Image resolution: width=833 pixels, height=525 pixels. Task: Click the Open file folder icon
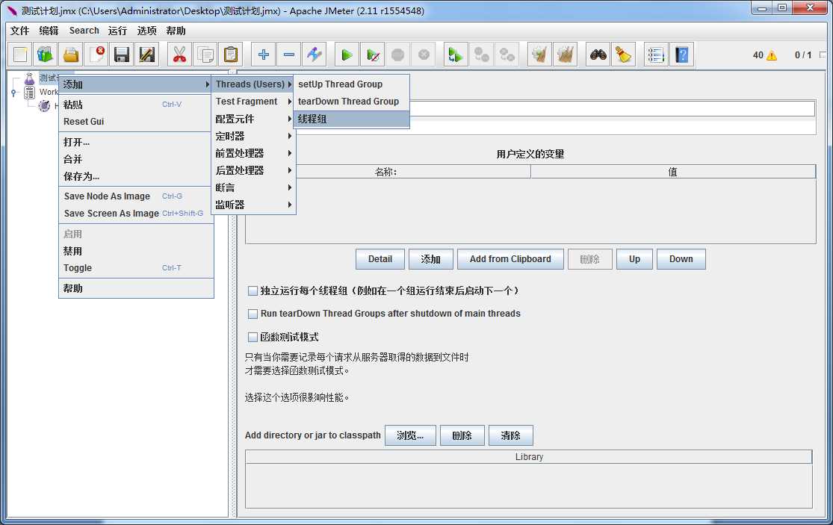71,55
